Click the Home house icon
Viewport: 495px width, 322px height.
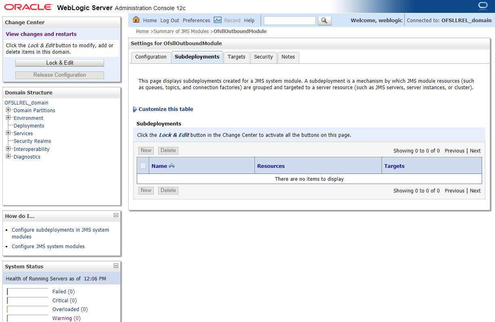(136, 20)
